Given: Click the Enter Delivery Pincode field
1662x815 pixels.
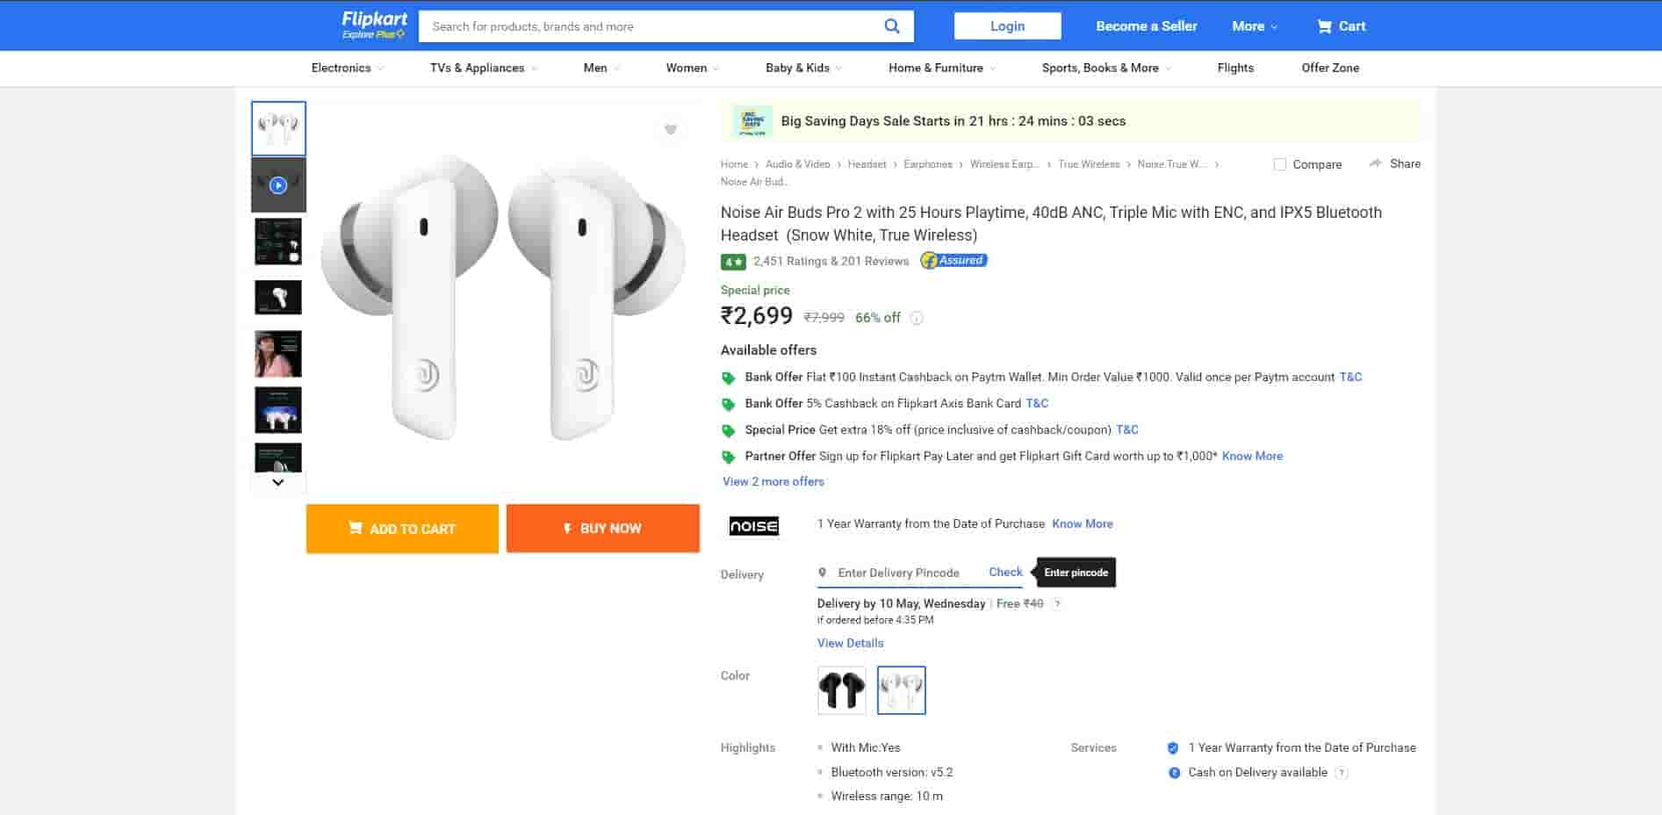Looking at the screenshot, I should pyautogui.click(x=904, y=573).
